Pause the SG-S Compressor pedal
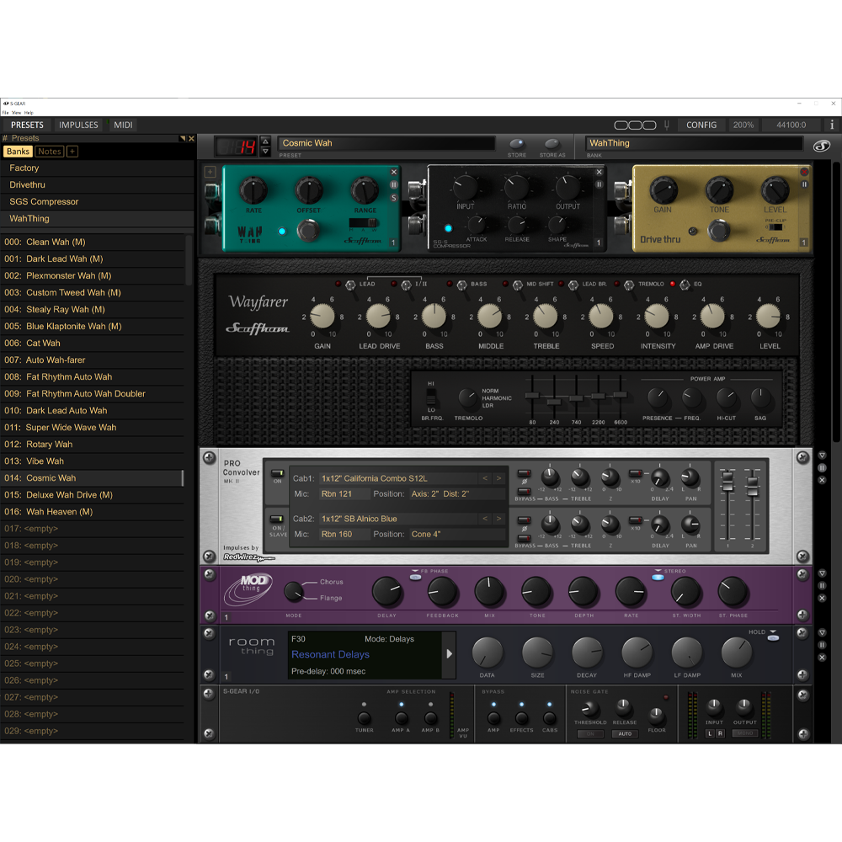The width and height of the screenshot is (842, 842). point(600,184)
